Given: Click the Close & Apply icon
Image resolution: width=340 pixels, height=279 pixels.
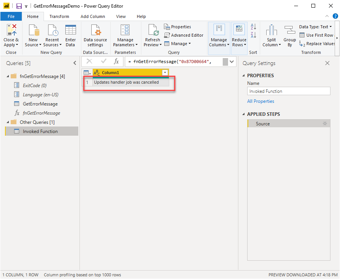Looking at the screenshot, I should coord(11,30).
